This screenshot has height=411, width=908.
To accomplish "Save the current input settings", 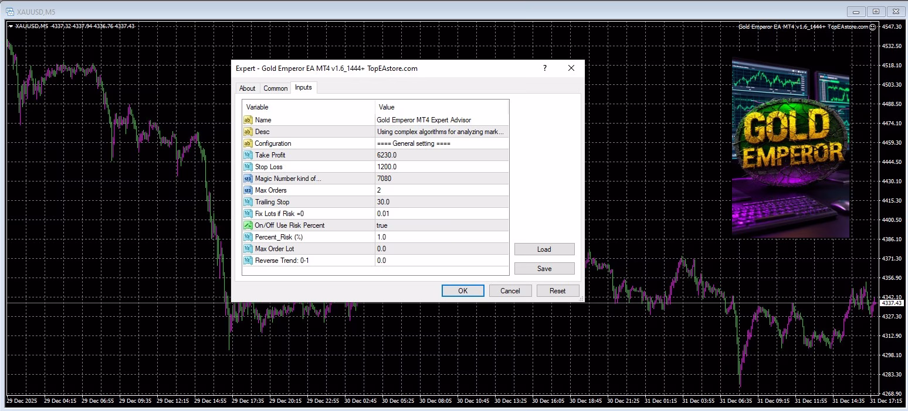I will coord(544,269).
